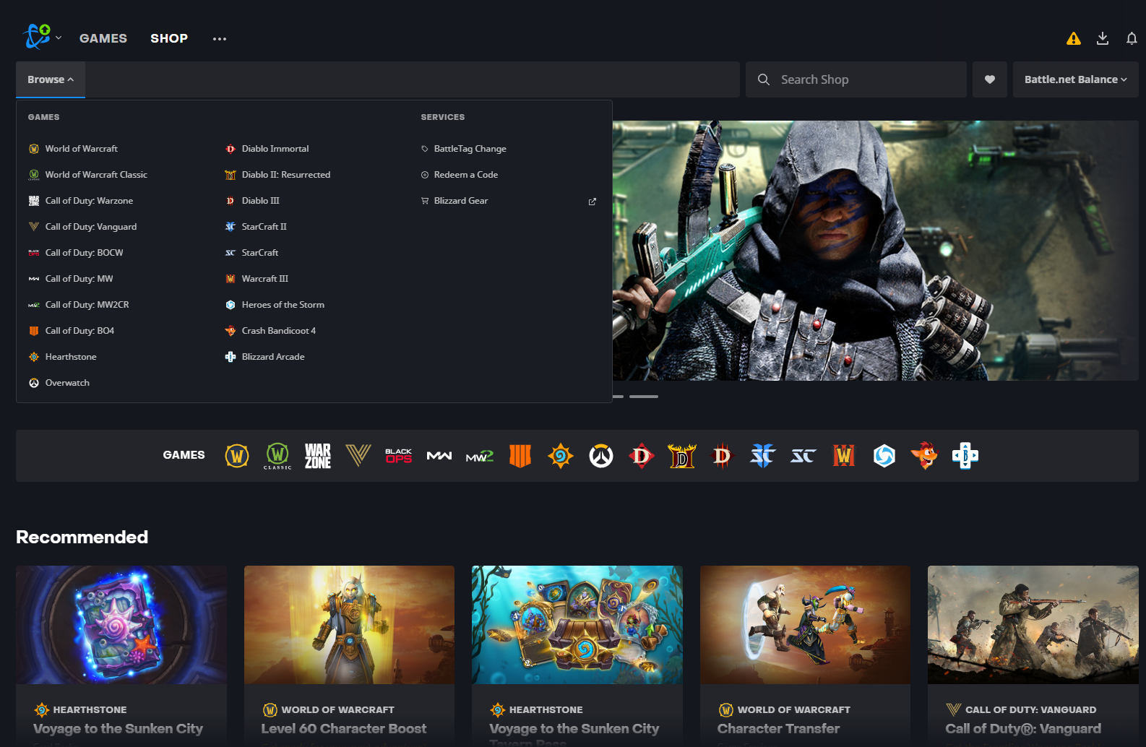Open the hooded soldier hero banner
This screenshot has height=747, width=1146.
coord(875,251)
